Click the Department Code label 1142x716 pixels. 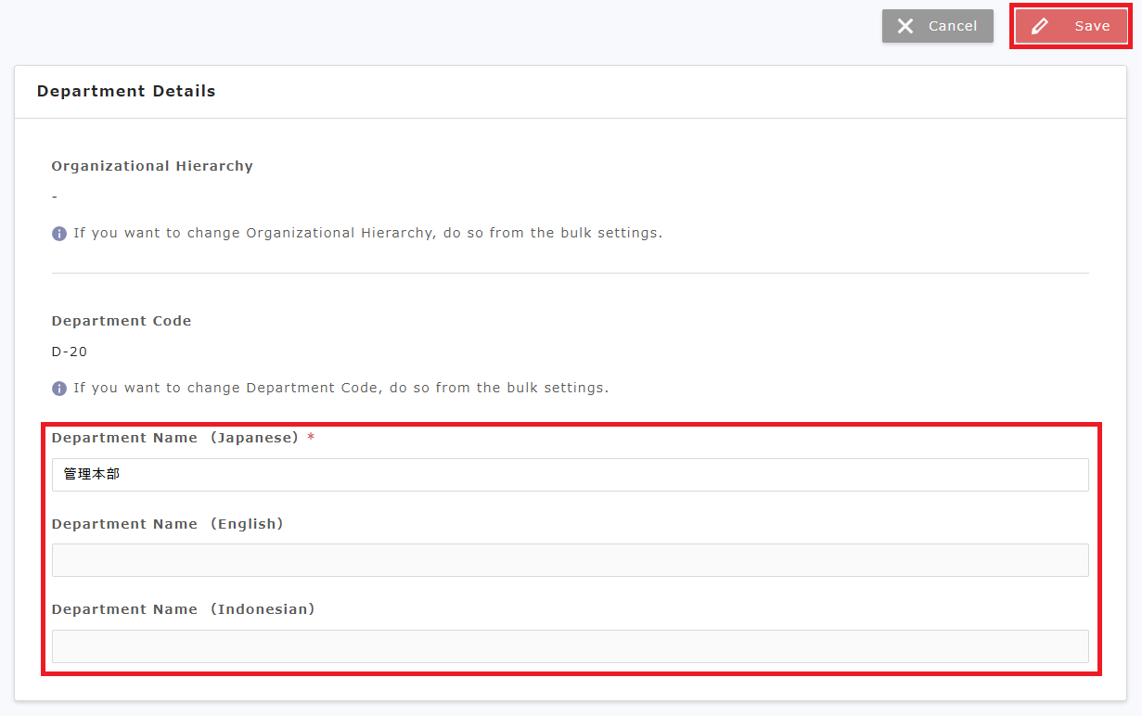(122, 321)
